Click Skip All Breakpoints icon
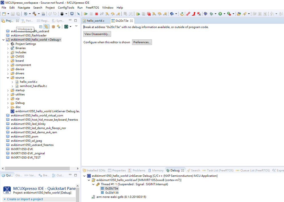Image resolution: width=284 pixels, height=202 pixels. [78, 14]
